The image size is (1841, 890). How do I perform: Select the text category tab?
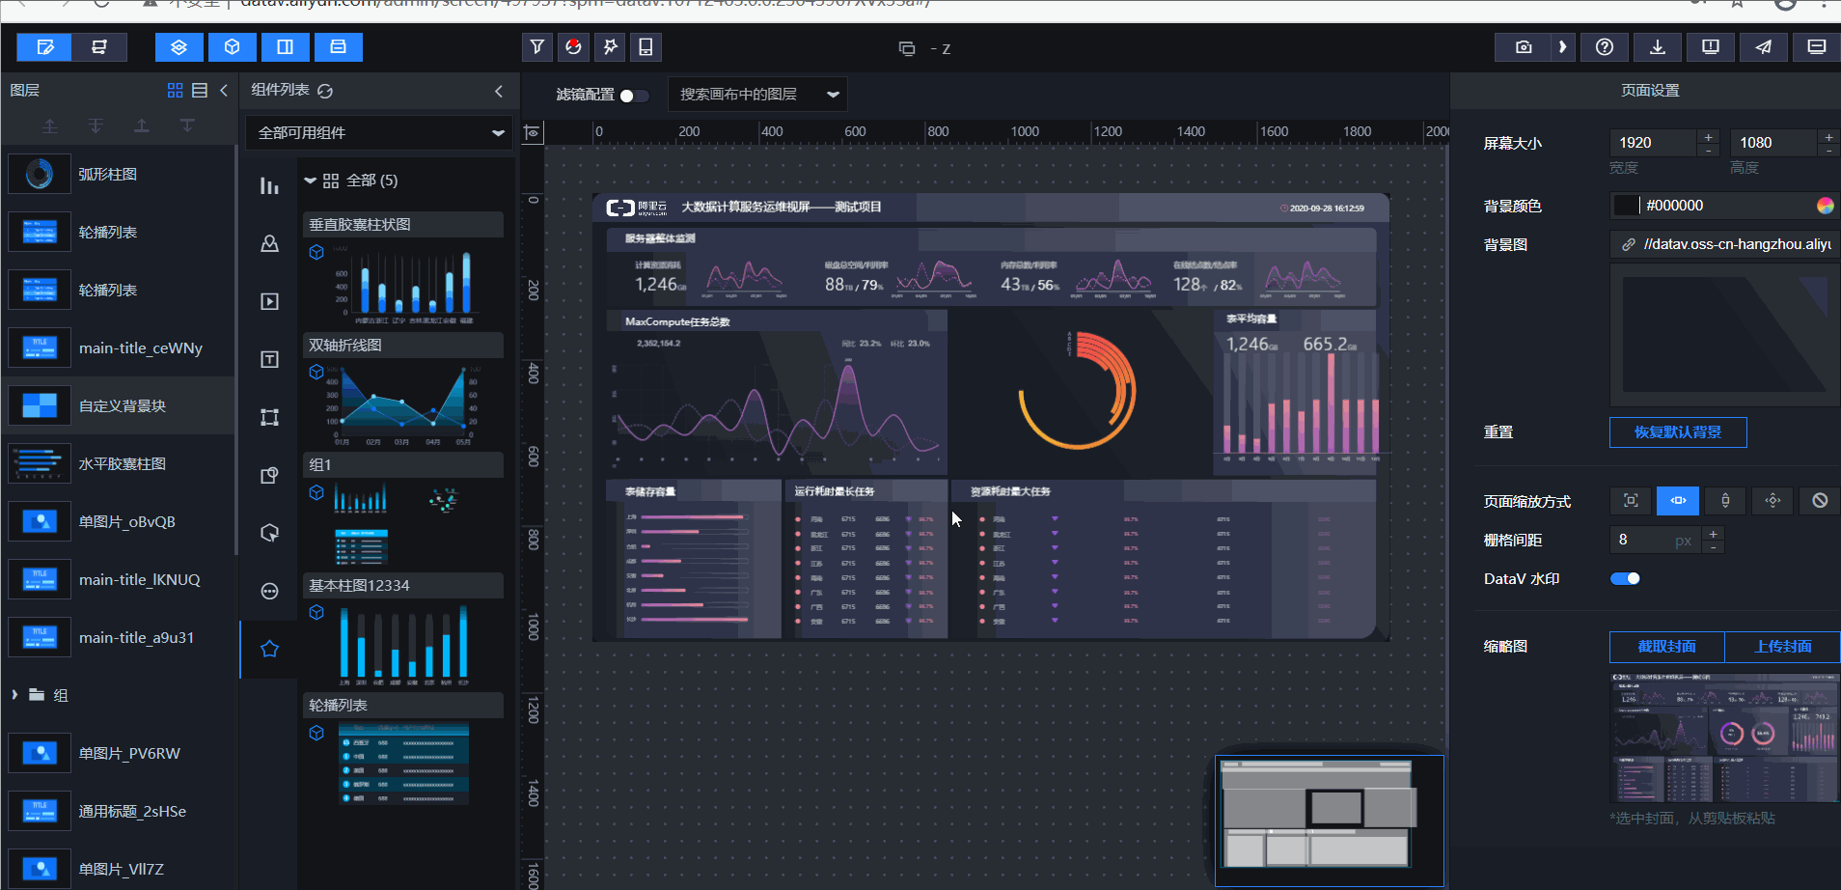(269, 360)
